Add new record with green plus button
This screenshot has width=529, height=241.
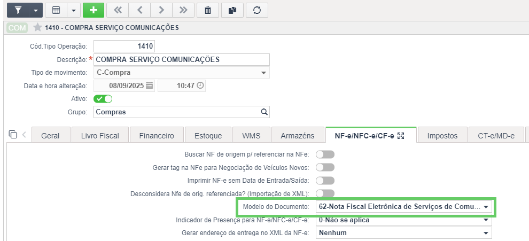tap(94, 10)
